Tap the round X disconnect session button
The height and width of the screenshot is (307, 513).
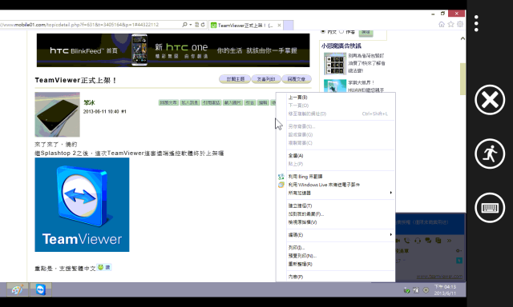coord(490,100)
